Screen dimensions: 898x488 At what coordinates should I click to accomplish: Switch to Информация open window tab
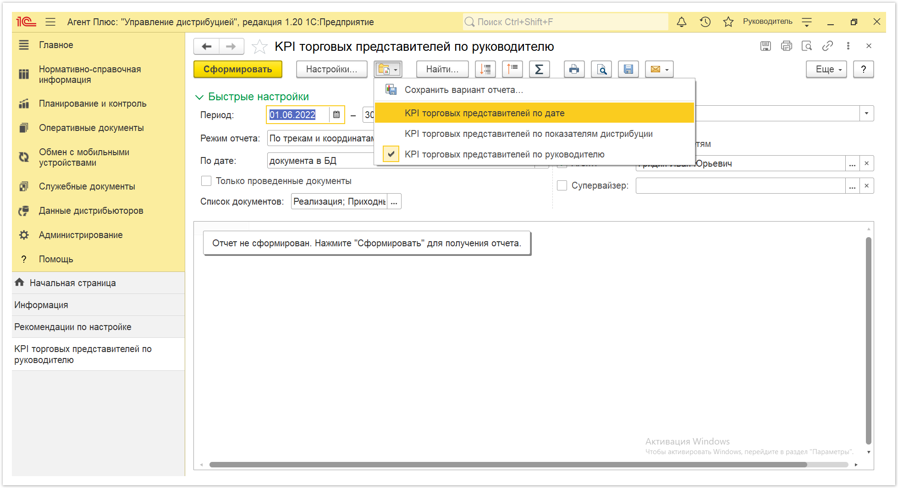point(98,305)
